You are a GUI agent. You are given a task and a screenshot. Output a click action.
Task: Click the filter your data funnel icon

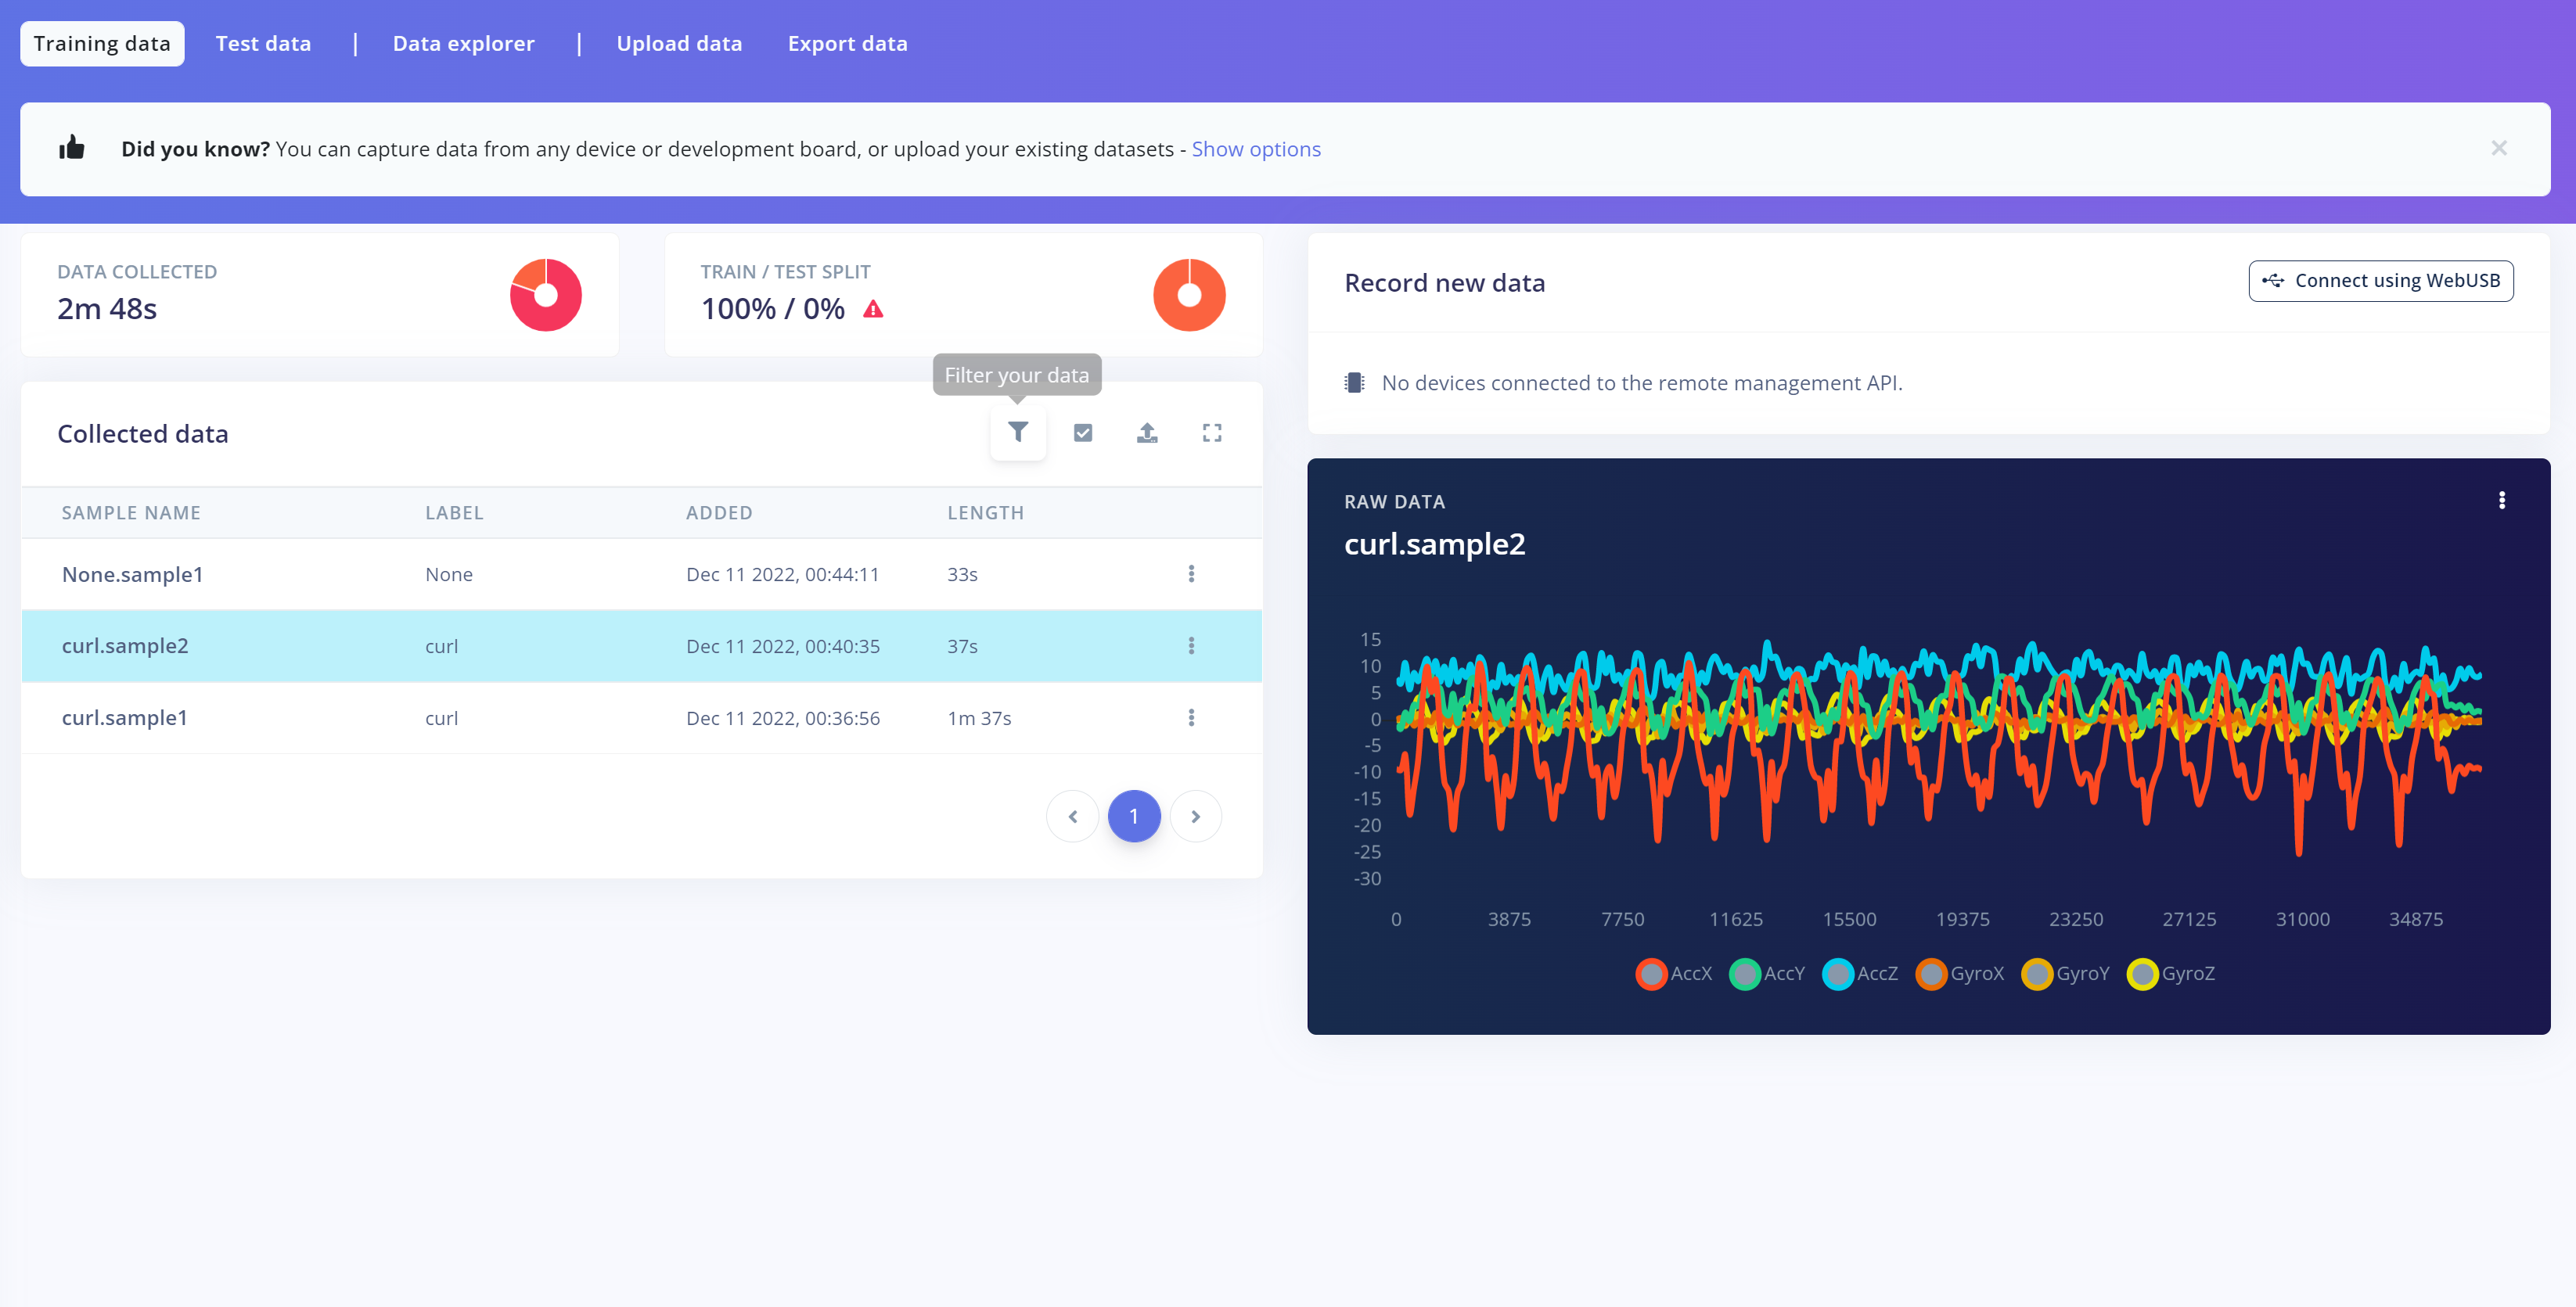[1017, 433]
